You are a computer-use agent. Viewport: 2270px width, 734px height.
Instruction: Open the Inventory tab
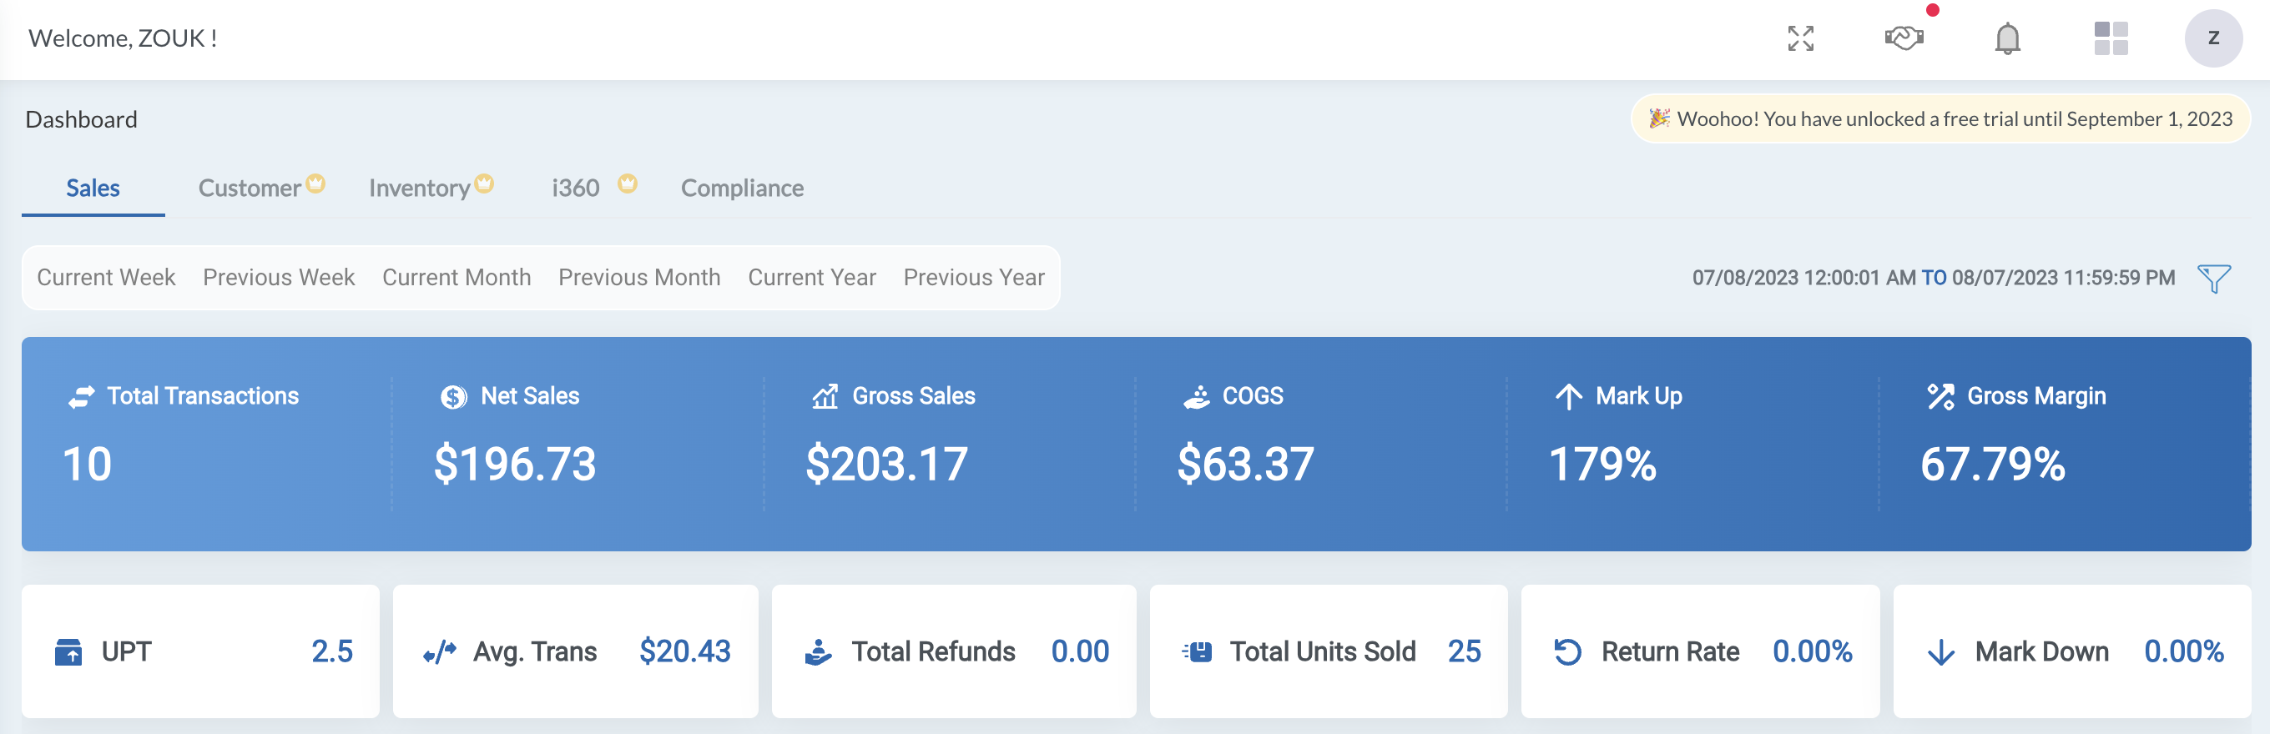419,189
